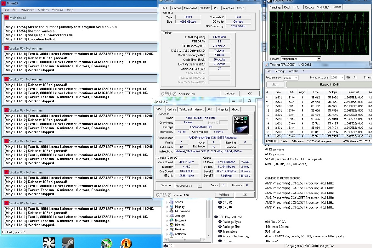Click OK in the Memory CPU-Z window

(250, 93)
